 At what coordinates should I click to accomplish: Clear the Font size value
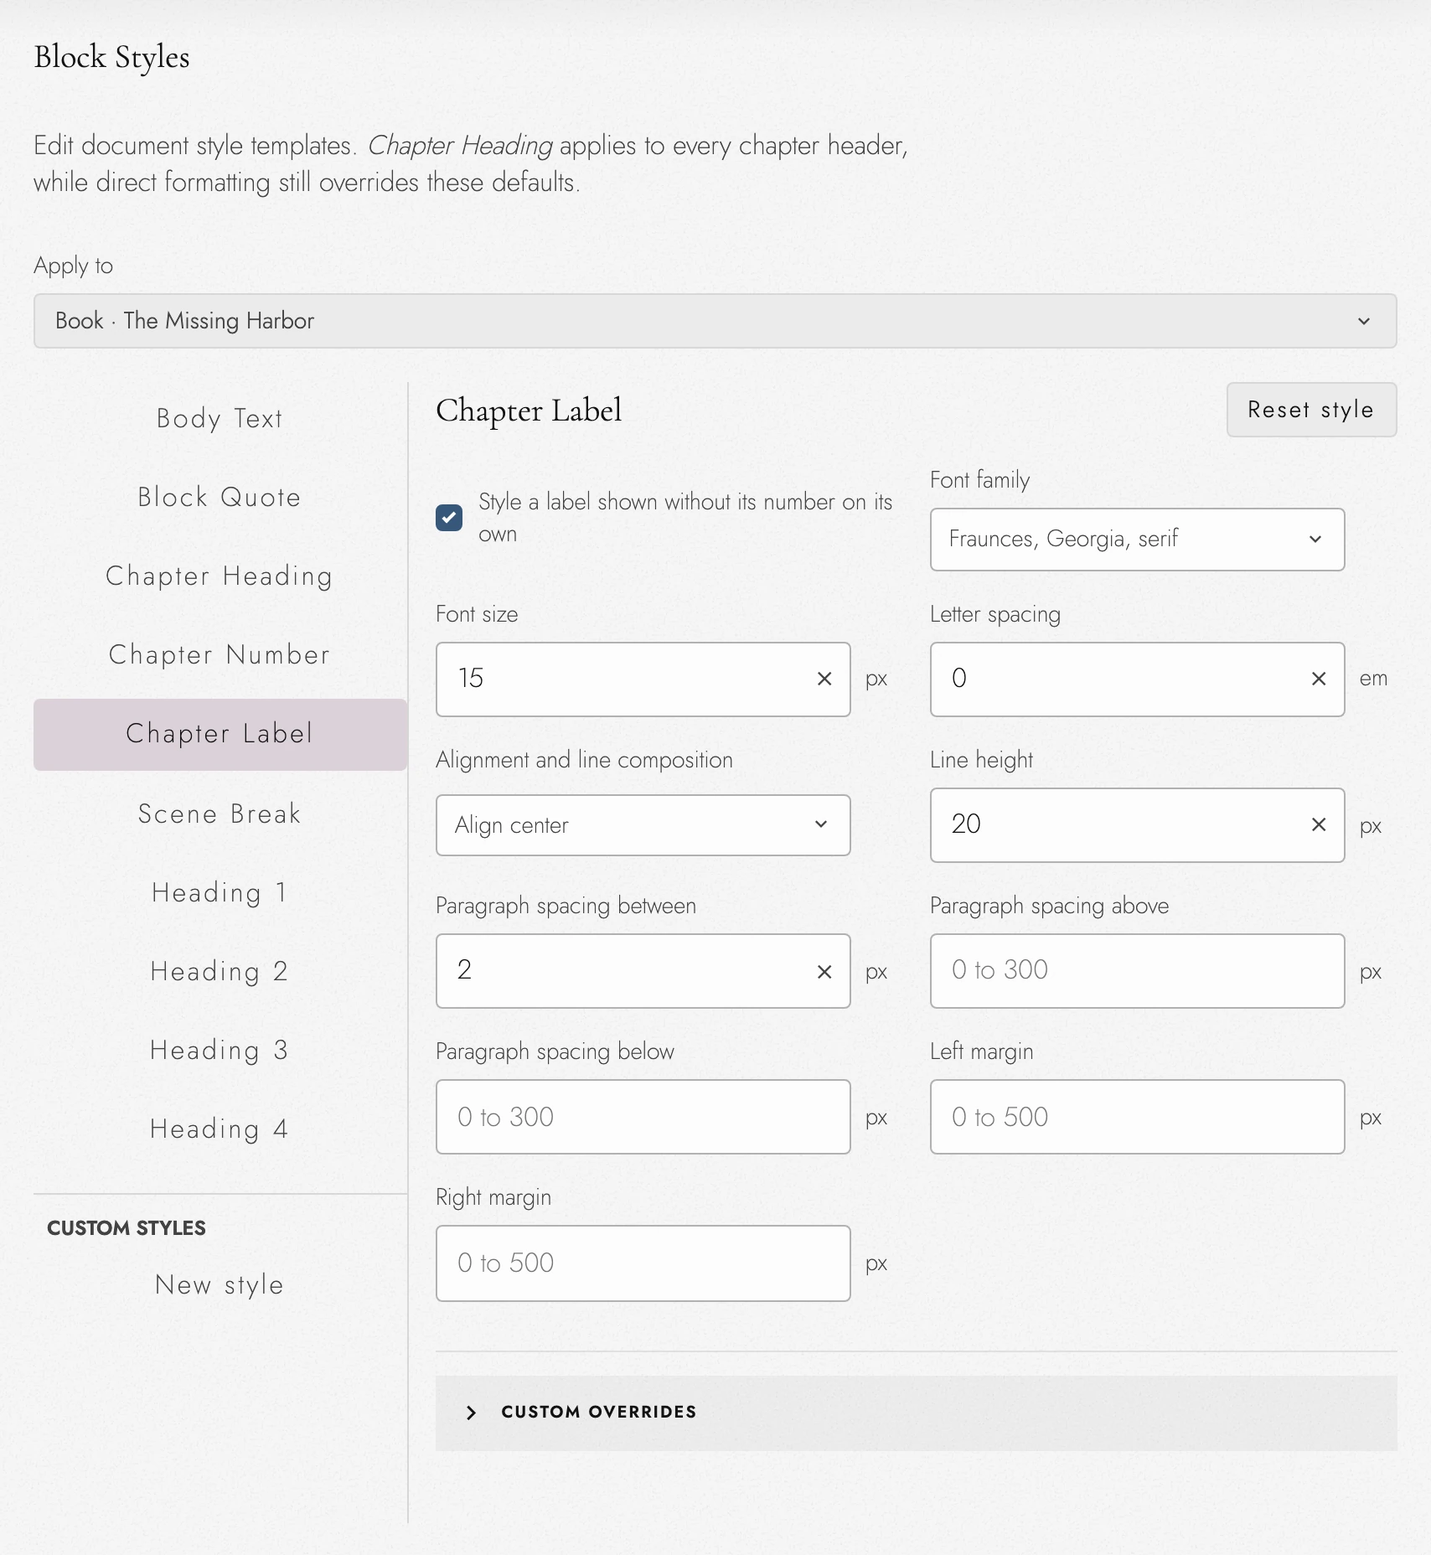(824, 679)
